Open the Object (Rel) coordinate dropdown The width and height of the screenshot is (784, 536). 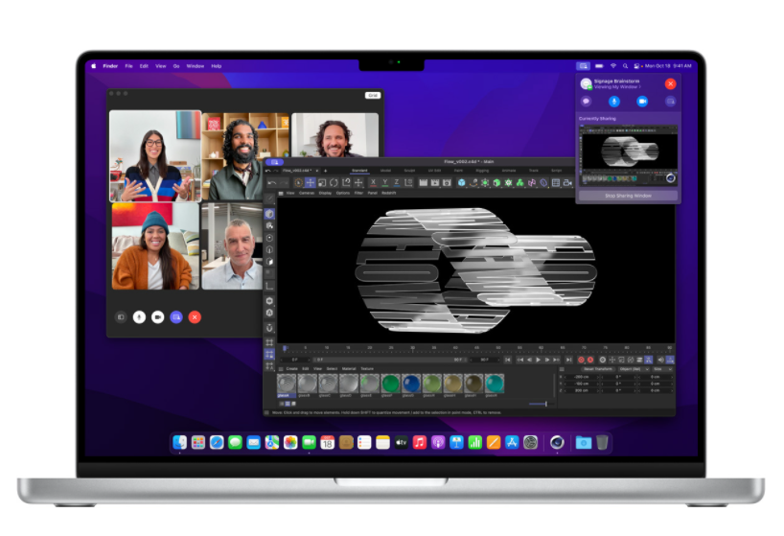tap(632, 369)
